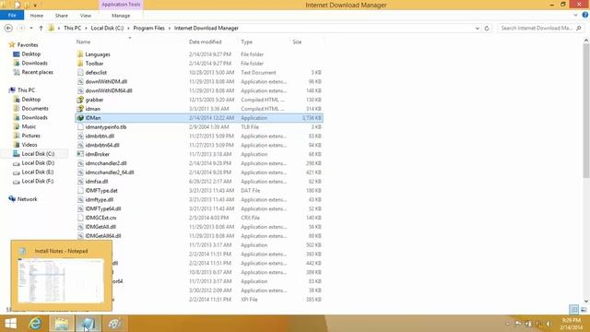The image size is (590, 332).
Task: Click the Toolbar folder icon
Action: [80, 64]
